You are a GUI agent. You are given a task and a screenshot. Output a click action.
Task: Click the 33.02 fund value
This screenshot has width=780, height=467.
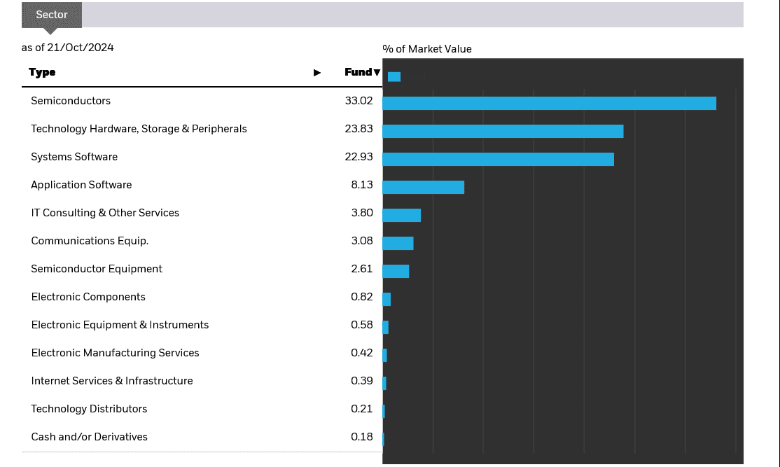pos(358,101)
